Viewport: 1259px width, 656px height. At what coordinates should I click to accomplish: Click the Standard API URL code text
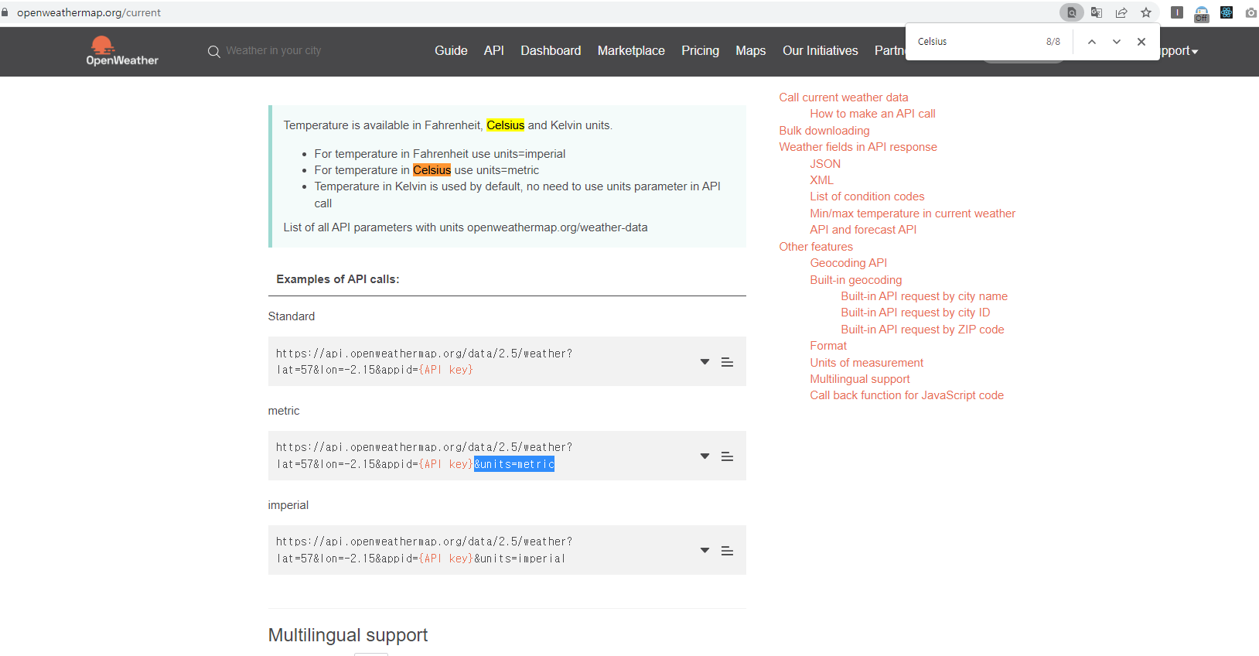coord(424,361)
